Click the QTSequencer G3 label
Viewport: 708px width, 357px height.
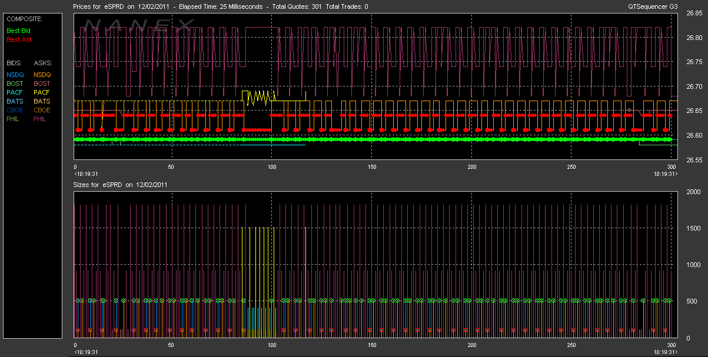[652, 6]
